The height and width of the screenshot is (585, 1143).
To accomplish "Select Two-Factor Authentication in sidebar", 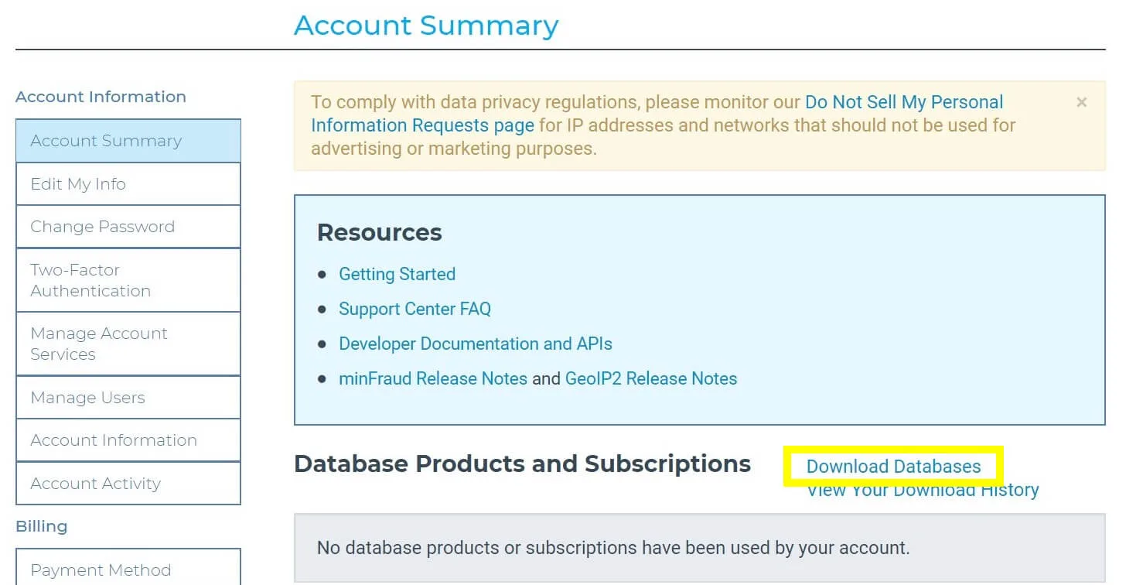I will 128,280.
